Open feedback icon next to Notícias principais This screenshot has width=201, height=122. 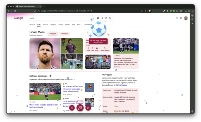50,76
